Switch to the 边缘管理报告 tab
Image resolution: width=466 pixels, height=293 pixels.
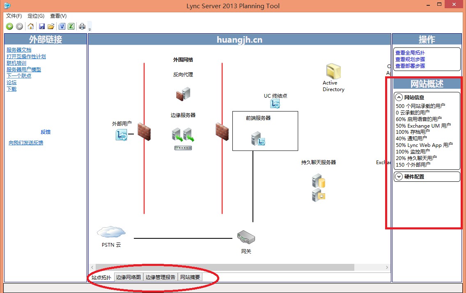point(161,277)
